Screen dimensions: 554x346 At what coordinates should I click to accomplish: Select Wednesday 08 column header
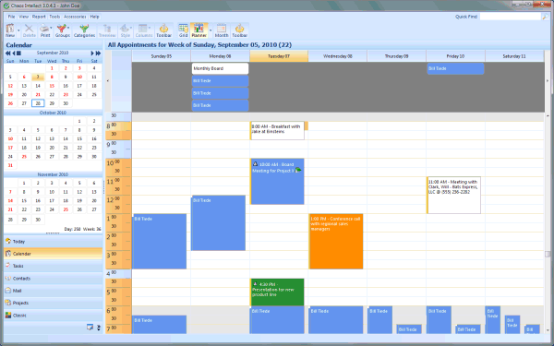pos(338,56)
